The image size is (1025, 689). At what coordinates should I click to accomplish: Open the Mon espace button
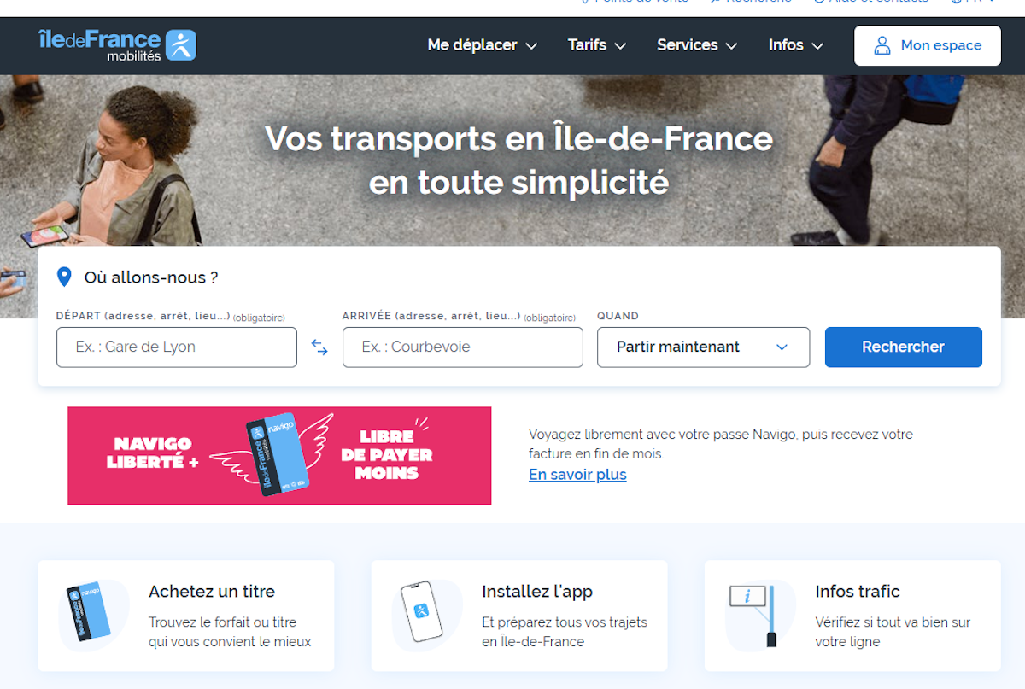pos(928,45)
